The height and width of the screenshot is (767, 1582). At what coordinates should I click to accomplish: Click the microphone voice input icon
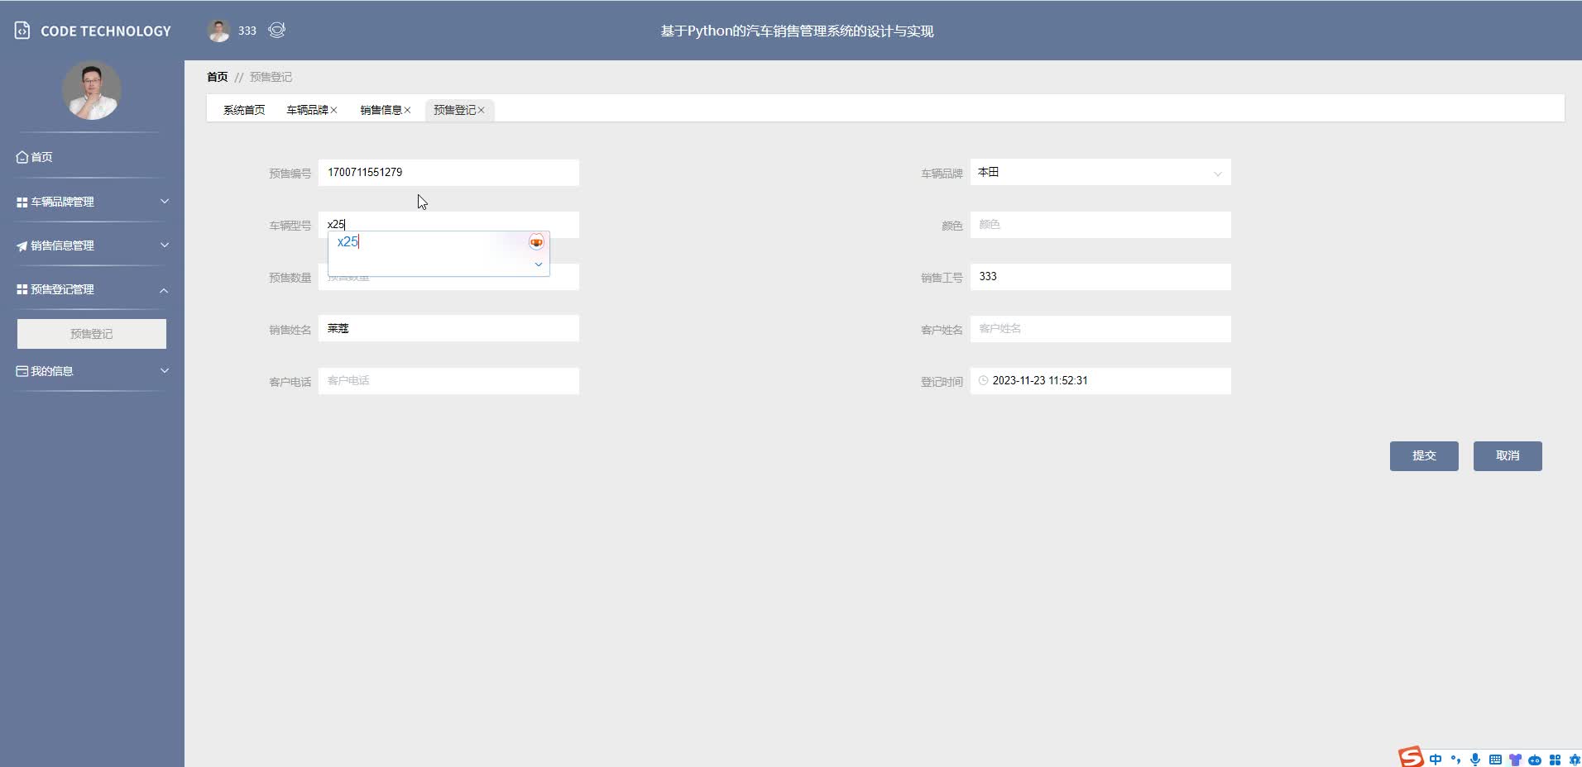pyautogui.click(x=1475, y=759)
